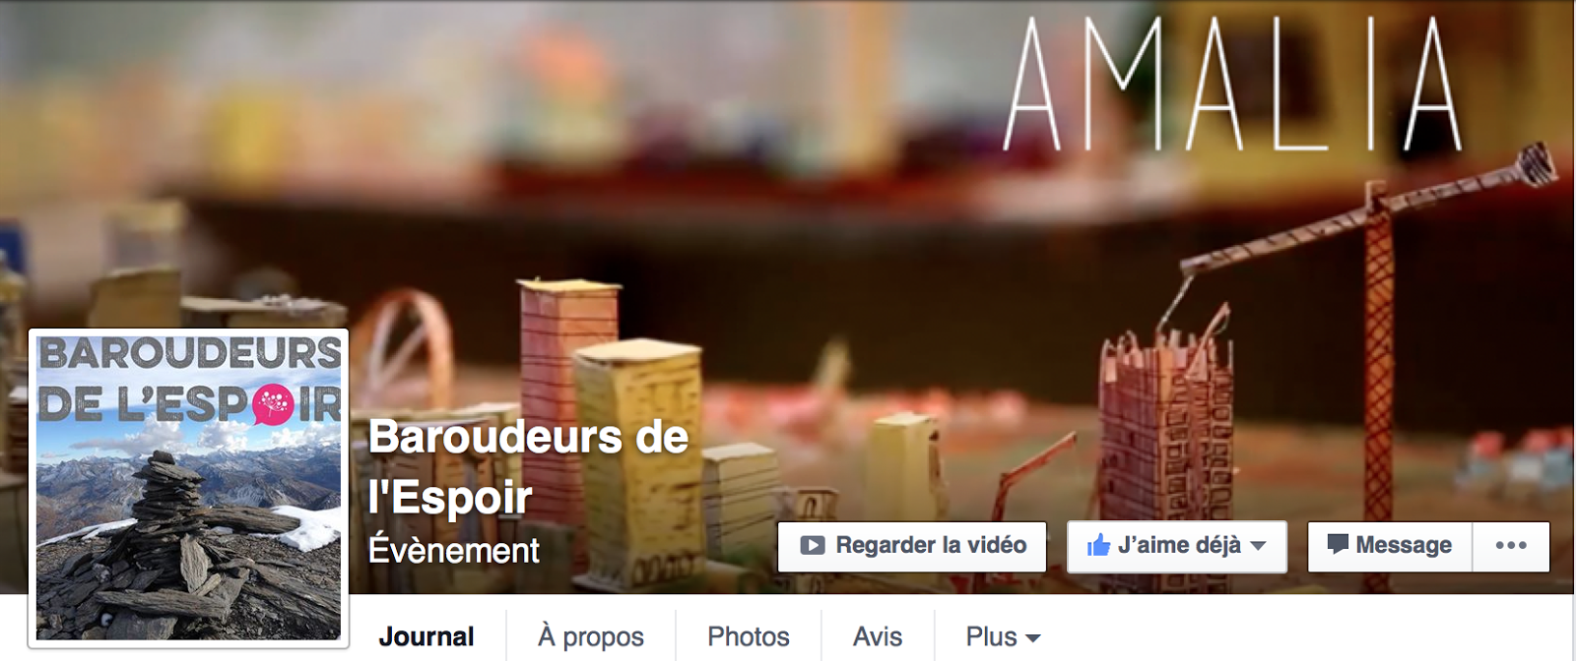Viewport: 1576px width, 661px height.
Task: Switch to the Journal tab
Action: point(427,636)
